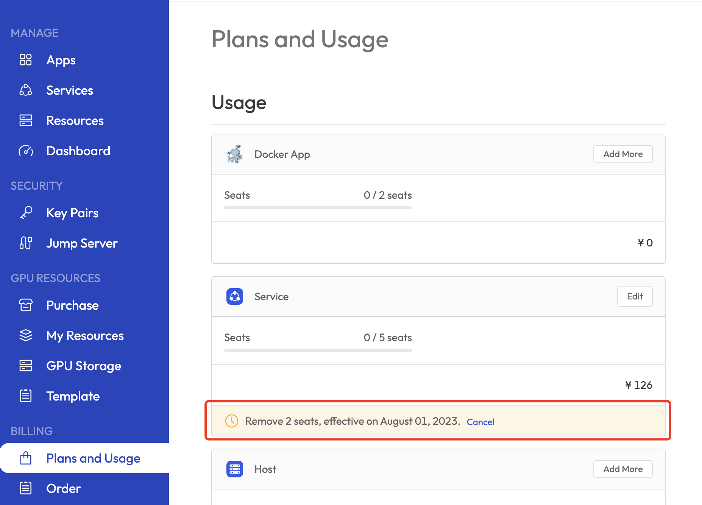Click the clock icon in seat removal notice

tap(232, 421)
